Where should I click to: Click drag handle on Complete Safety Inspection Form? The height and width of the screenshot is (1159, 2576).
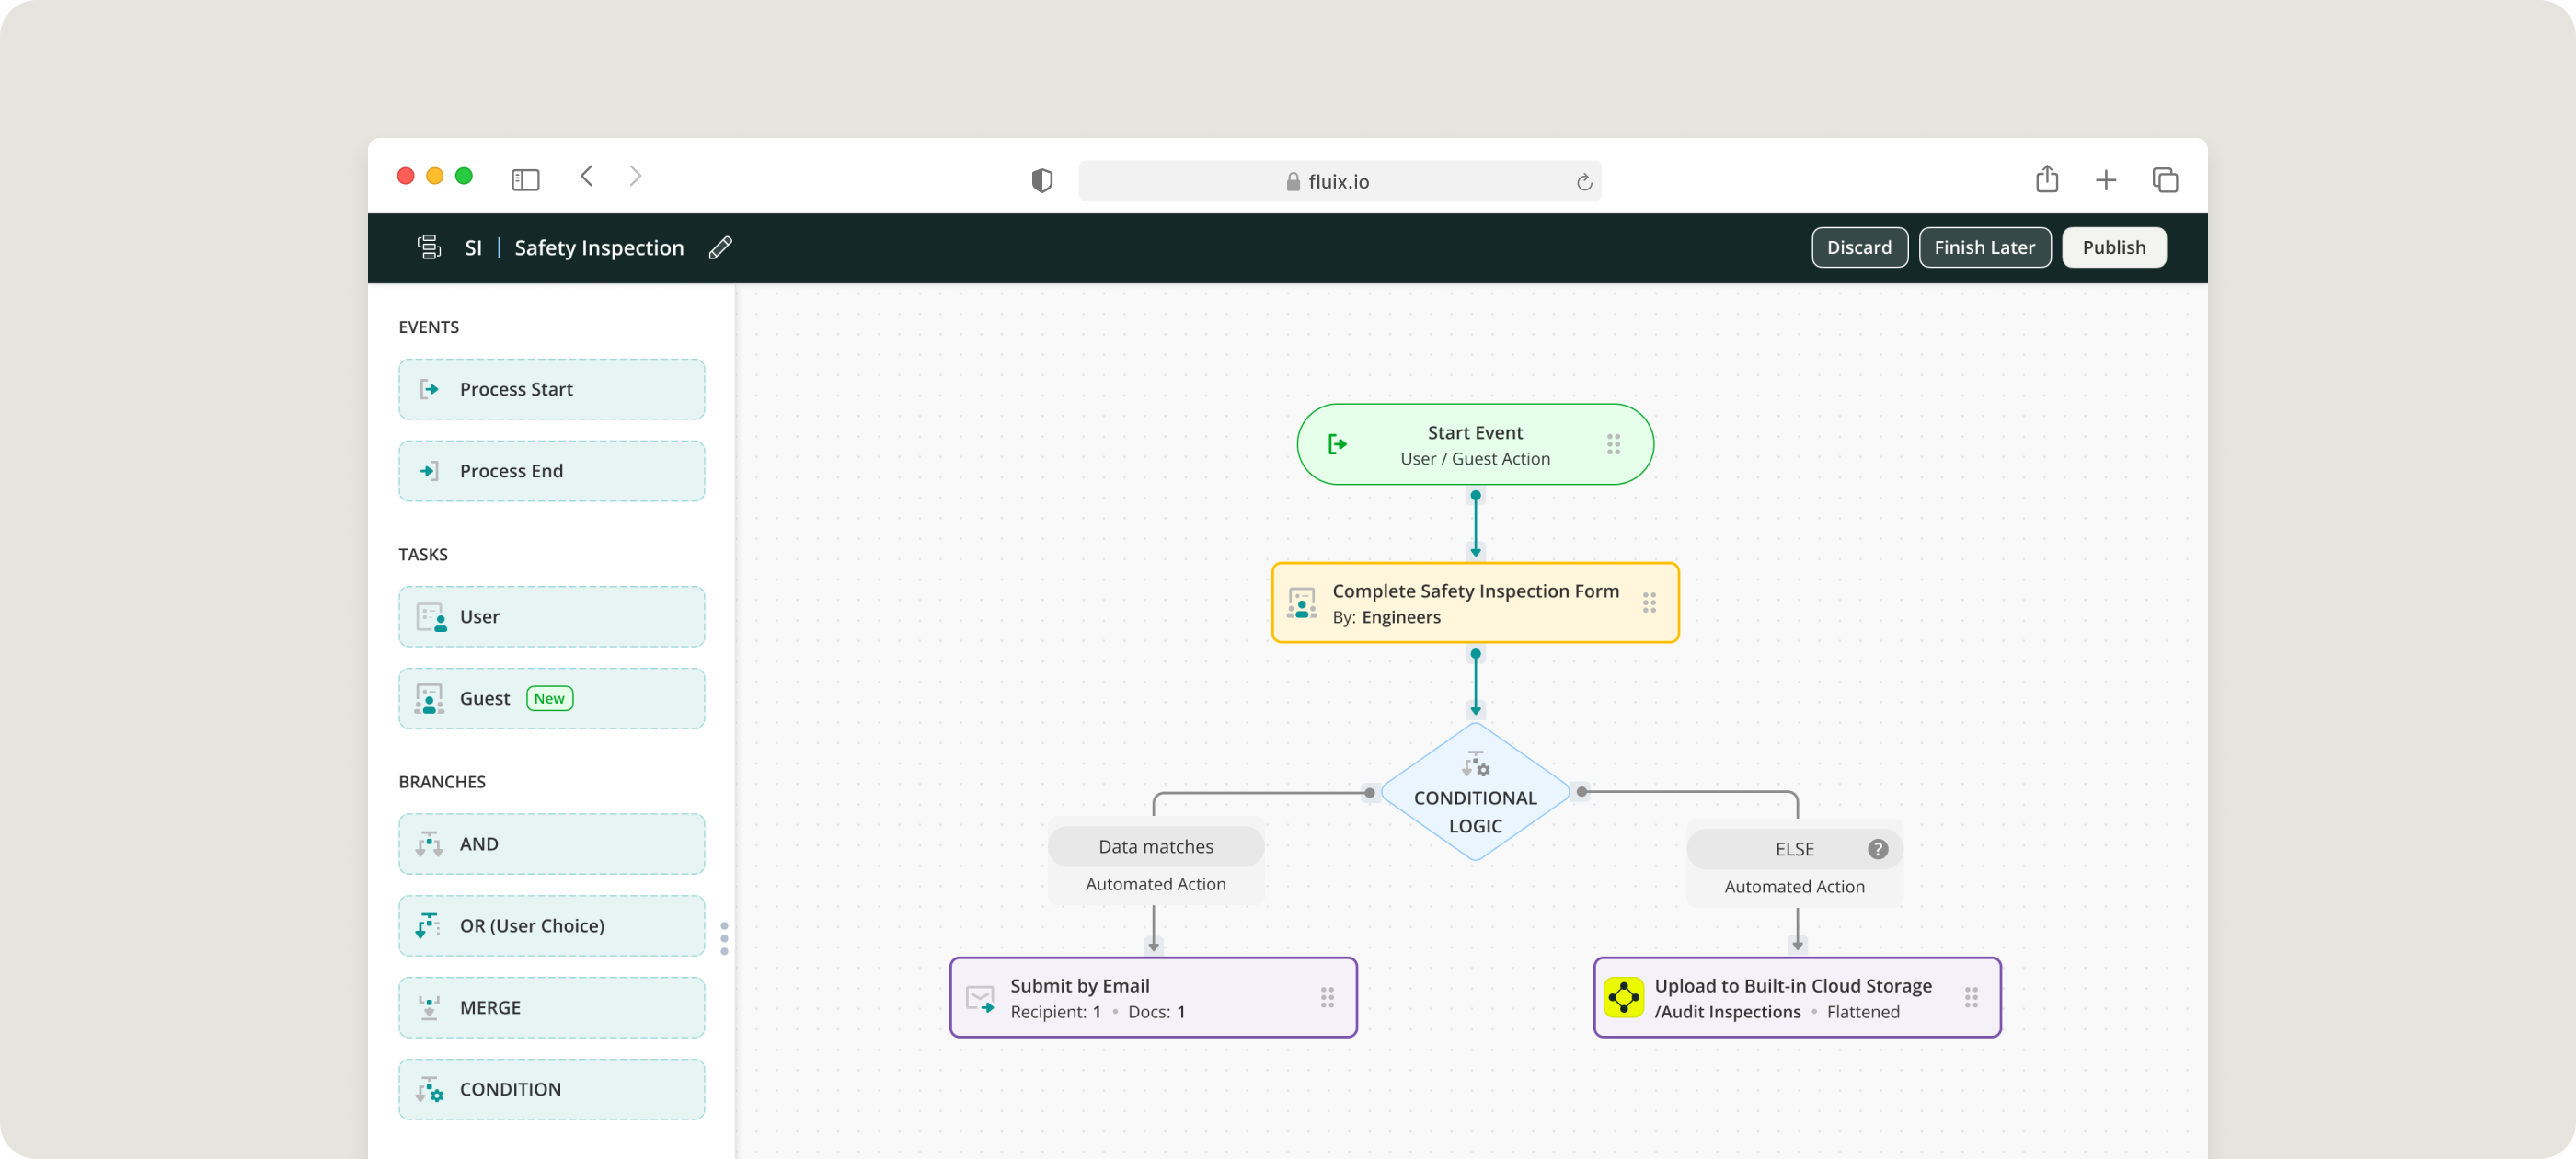click(x=1649, y=602)
